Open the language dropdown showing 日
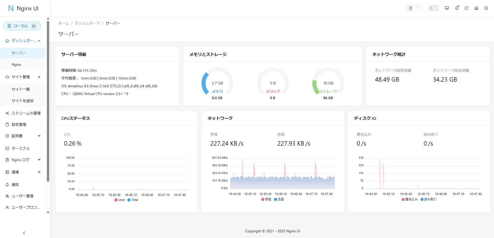Screen dimensions: 494x238 coord(415,8)
